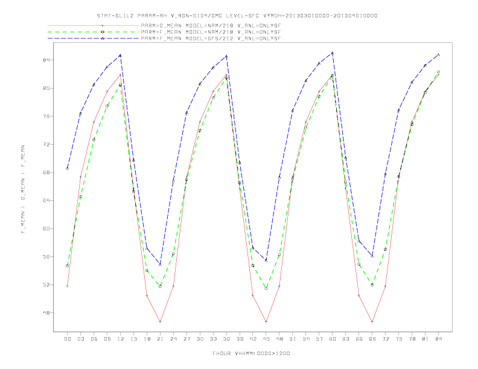Click x-axis forecast hour label 78
The width and height of the screenshot is (478, 369).
click(412, 339)
